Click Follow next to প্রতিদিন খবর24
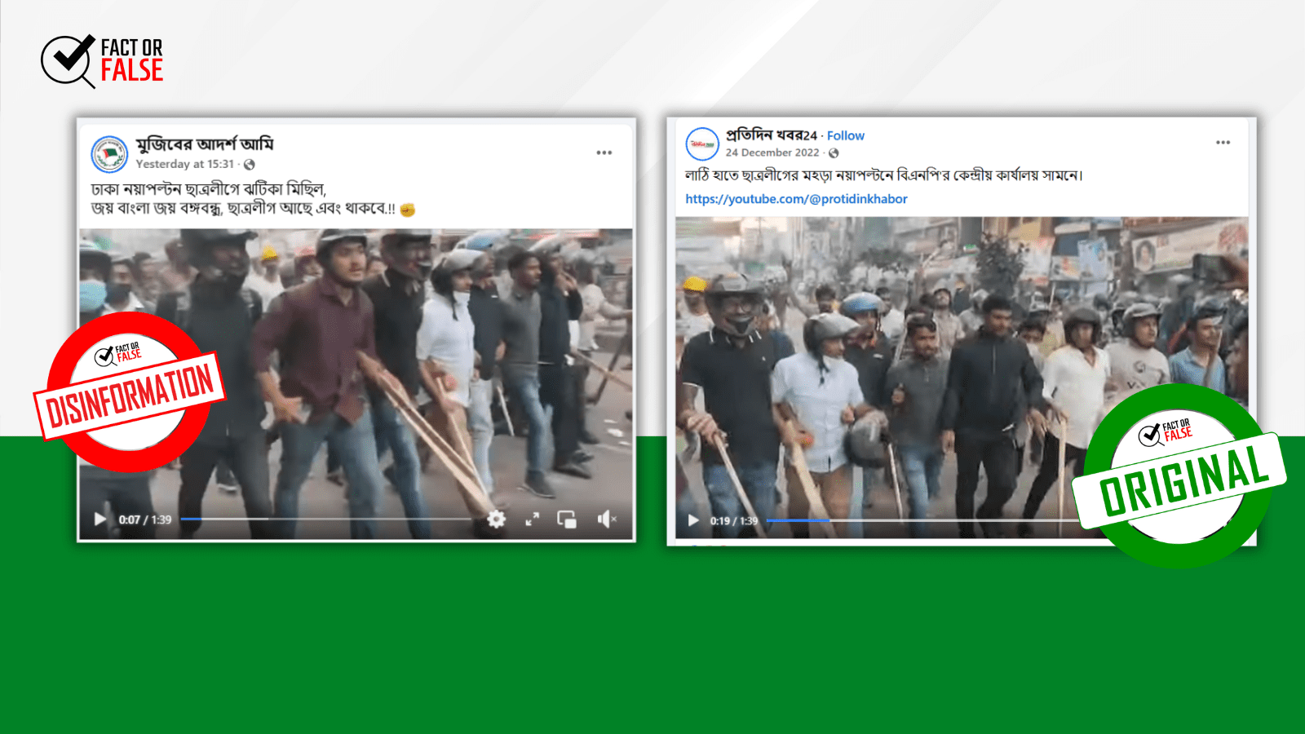1305x734 pixels. (x=846, y=135)
